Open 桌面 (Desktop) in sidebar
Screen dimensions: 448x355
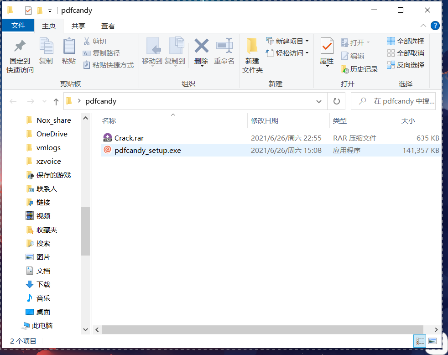(x=38, y=312)
